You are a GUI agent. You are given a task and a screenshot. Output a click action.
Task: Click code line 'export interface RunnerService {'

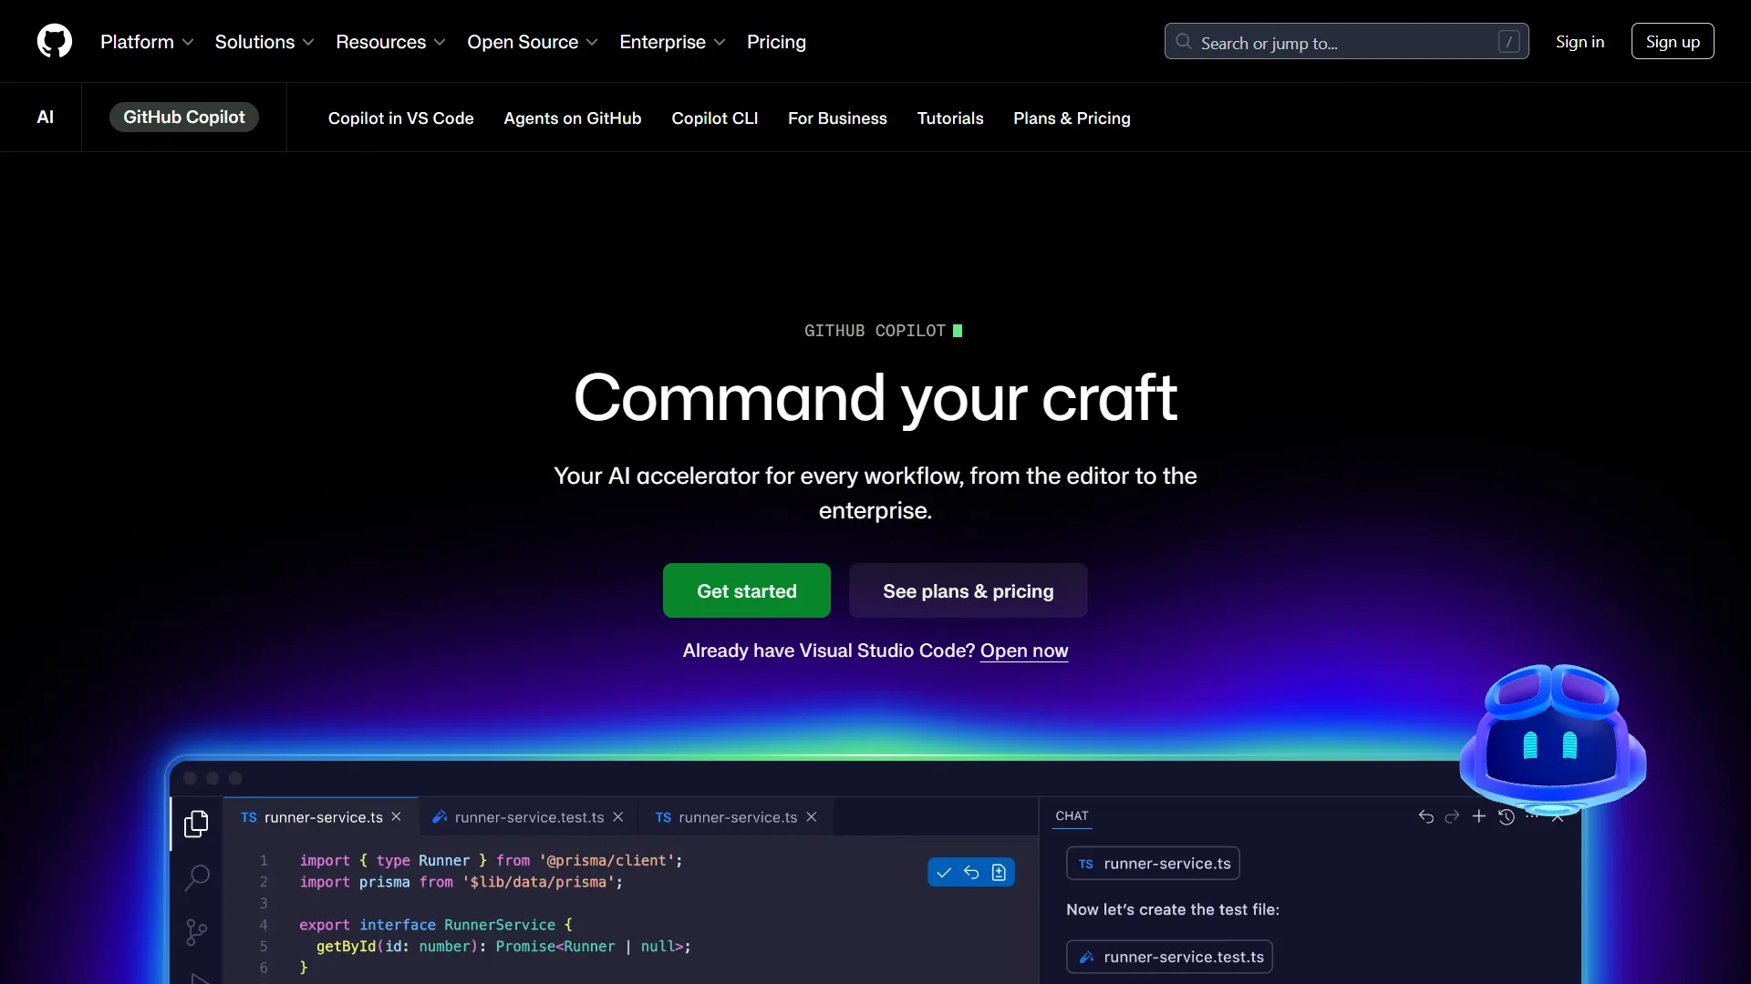point(436,925)
